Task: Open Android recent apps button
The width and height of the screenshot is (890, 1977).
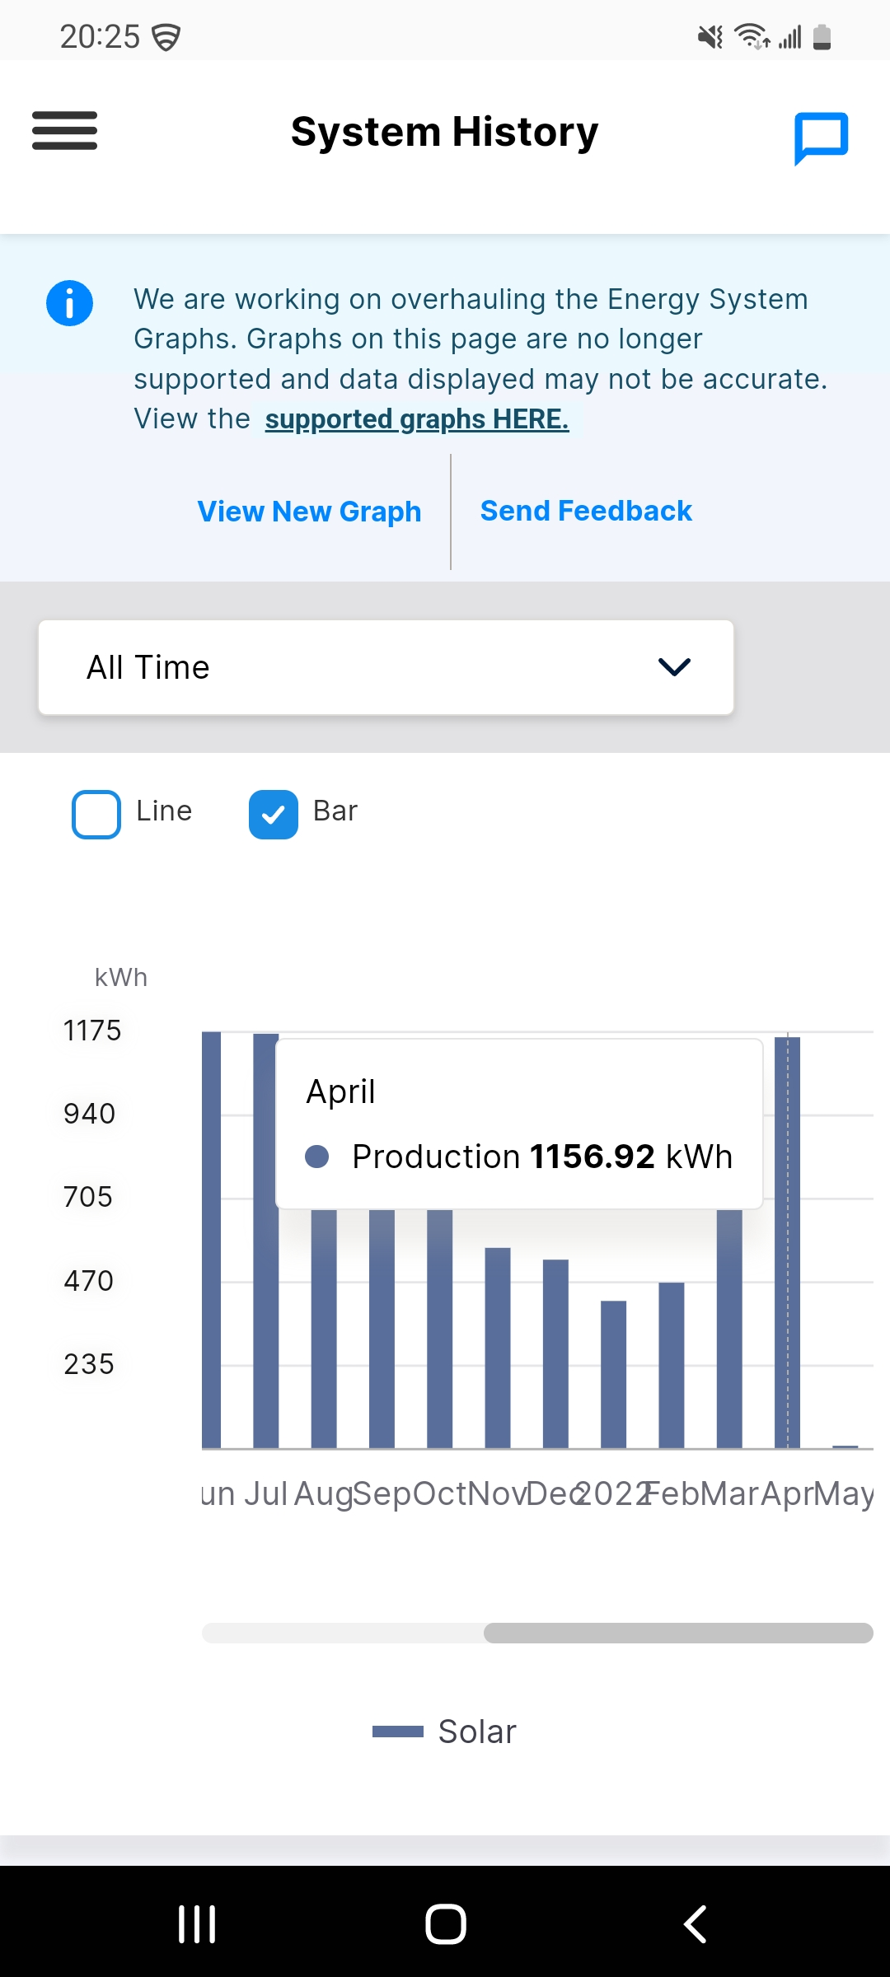Action: coord(197,1924)
